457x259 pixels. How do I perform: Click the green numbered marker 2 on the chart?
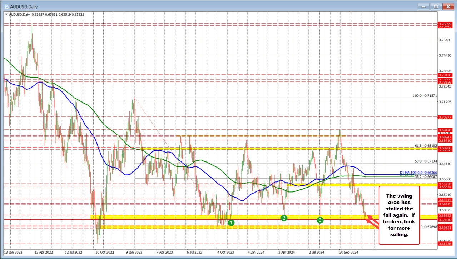tap(284, 218)
